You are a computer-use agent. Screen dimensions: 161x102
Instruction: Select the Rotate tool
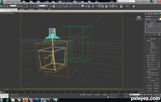34,6
